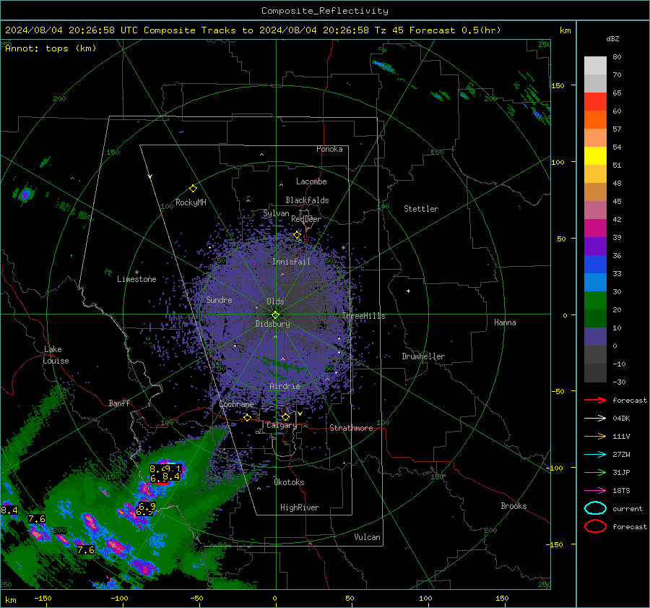Click the Brooks city label

tap(513, 506)
